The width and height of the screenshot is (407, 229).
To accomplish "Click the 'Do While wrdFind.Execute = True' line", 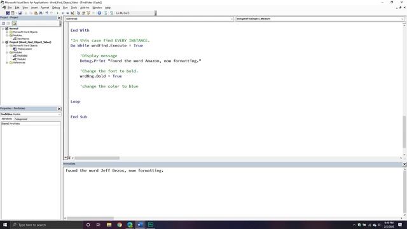I will click(107, 45).
